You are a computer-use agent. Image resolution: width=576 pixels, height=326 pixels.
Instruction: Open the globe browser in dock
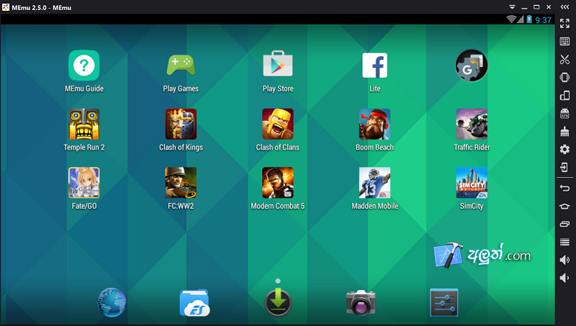point(112,302)
